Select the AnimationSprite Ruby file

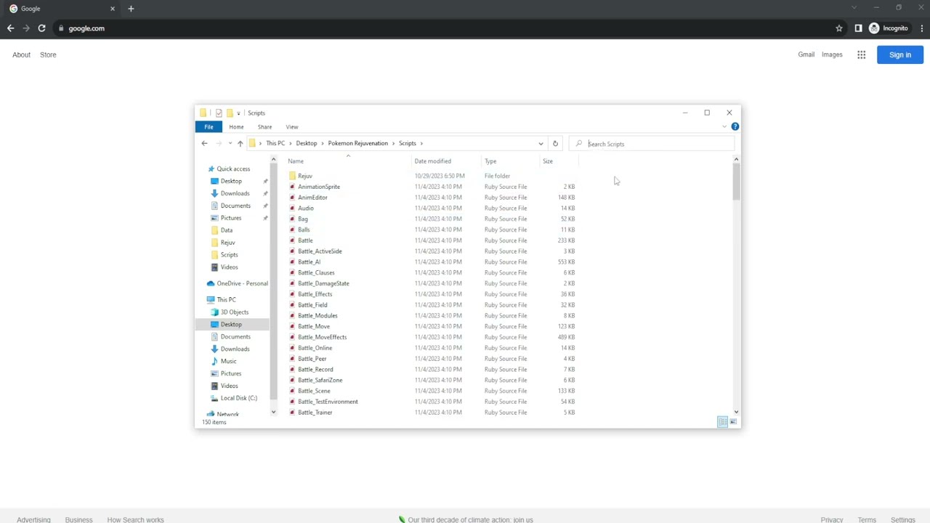click(318, 187)
